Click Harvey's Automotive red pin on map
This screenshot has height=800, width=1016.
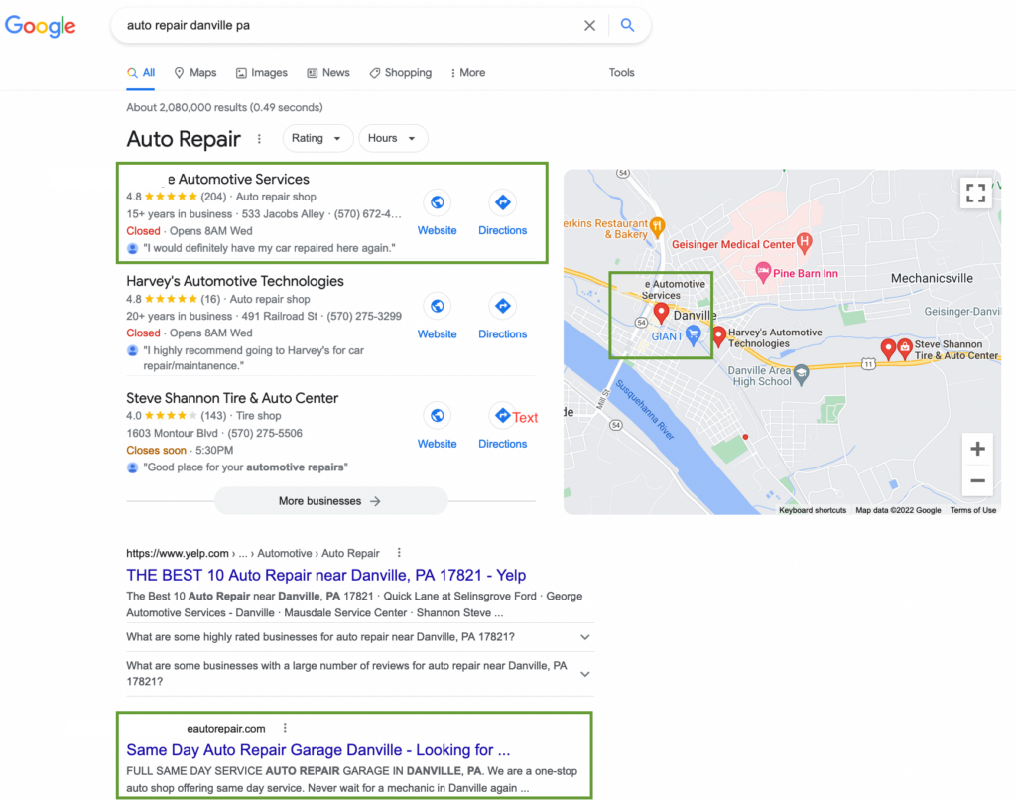point(719,336)
